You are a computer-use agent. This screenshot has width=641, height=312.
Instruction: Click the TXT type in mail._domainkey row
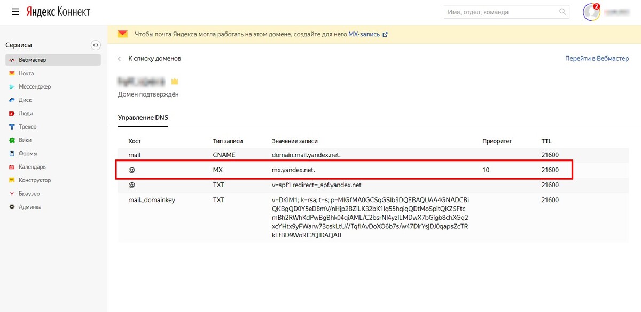click(218, 200)
